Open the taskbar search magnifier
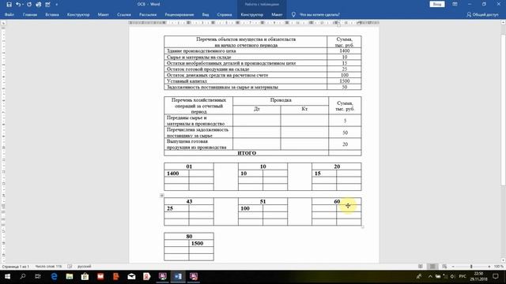This screenshot has width=506, height=284. click(23, 277)
